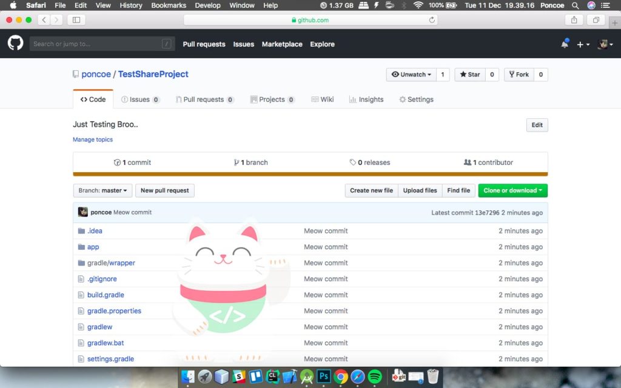The height and width of the screenshot is (388, 621).
Task: Star the TestShareProject repository
Action: pos(470,75)
